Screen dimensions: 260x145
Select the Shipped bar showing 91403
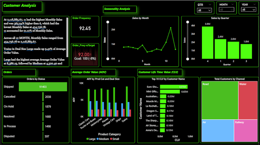43,87
